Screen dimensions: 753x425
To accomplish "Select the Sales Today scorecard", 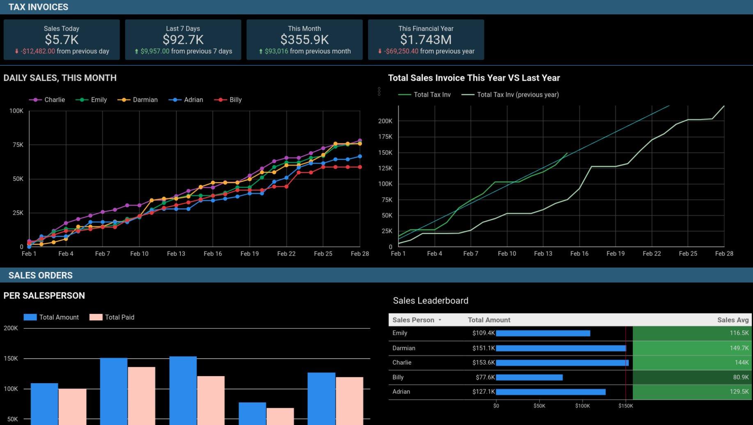I will click(x=62, y=40).
